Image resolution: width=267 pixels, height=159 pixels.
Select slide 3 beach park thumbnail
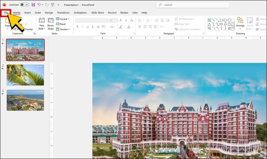click(25, 100)
